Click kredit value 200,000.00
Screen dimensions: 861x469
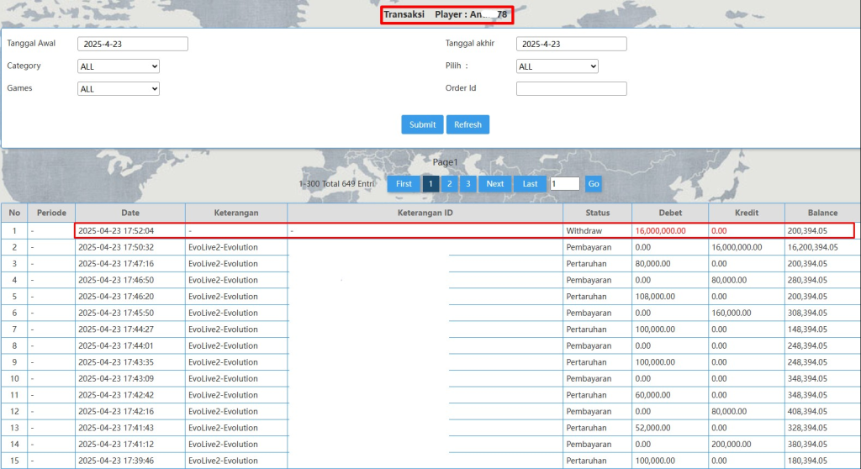click(732, 445)
